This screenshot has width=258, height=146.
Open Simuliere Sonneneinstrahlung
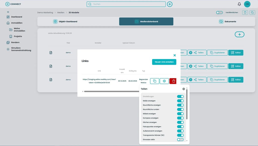[19, 49]
